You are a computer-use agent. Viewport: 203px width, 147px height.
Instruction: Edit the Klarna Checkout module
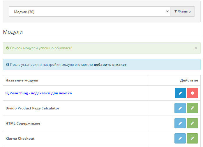click(180, 139)
